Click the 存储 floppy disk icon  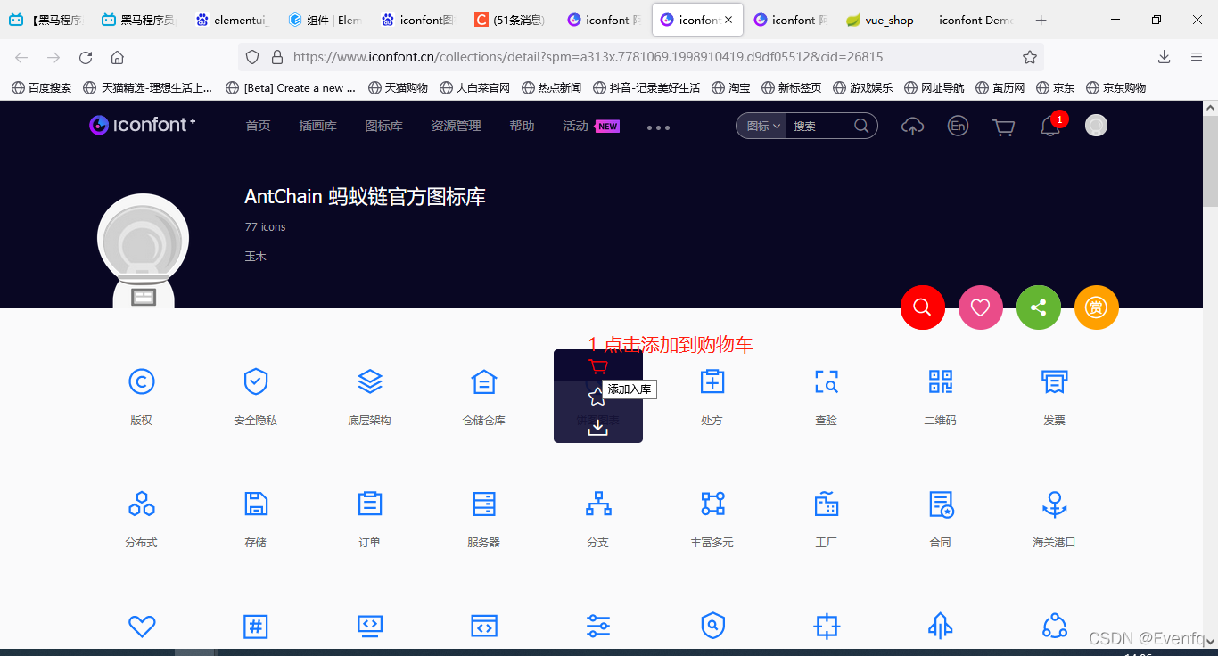256,504
